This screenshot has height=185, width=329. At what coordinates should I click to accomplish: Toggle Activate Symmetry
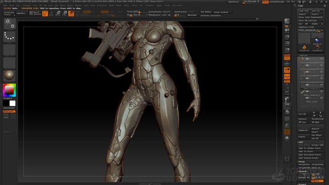pyautogui.click(x=210, y=16)
